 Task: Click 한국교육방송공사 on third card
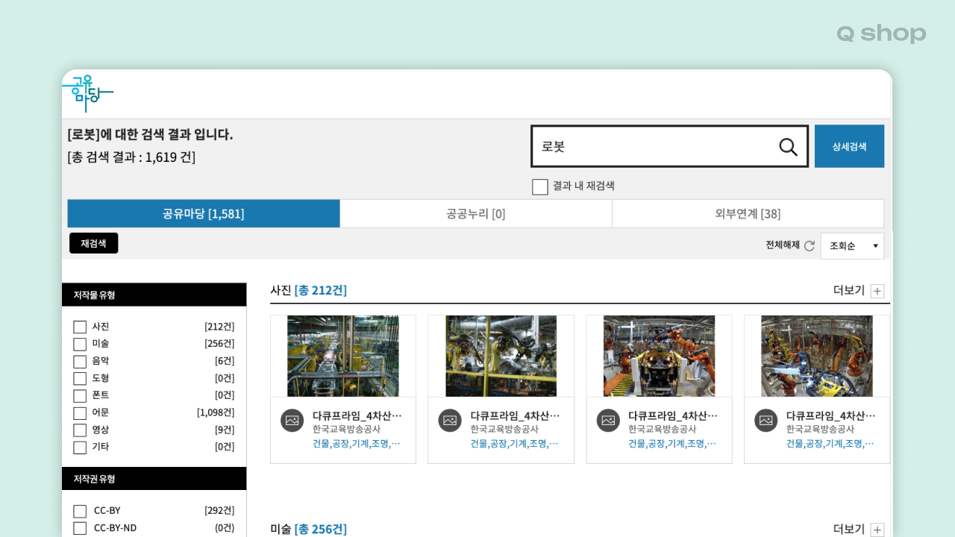pyautogui.click(x=663, y=430)
